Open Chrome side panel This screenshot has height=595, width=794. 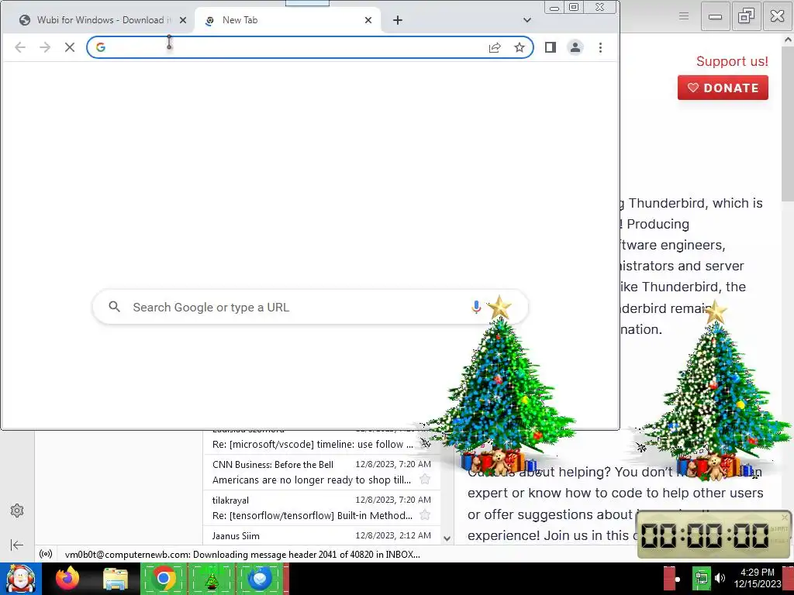point(551,47)
